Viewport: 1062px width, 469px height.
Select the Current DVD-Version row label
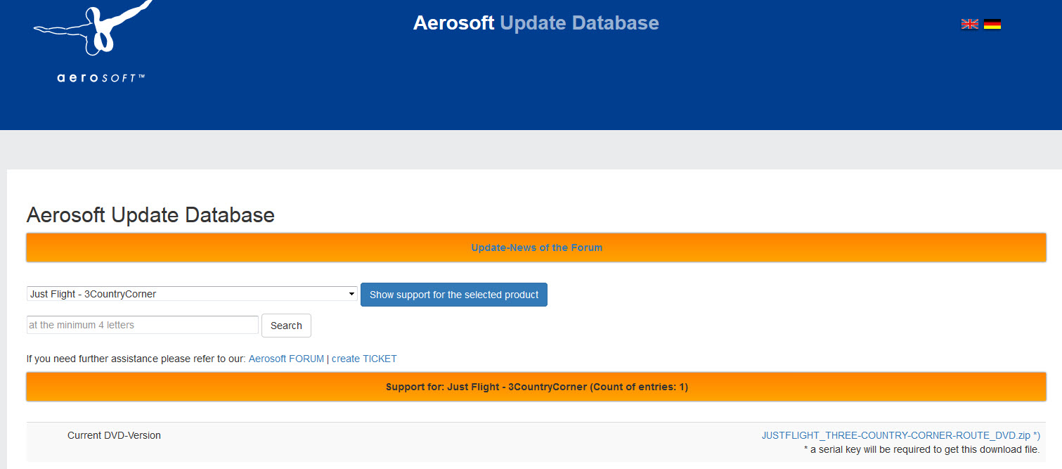pyautogui.click(x=114, y=435)
